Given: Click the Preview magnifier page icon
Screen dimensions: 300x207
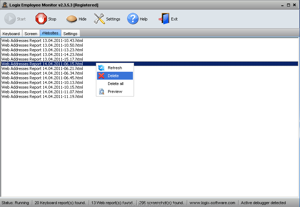Looking at the screenshot, I should pos(101,91).
